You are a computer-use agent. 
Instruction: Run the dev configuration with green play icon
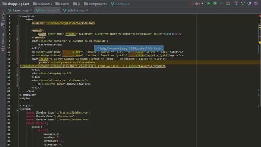[x=208, y=4]
